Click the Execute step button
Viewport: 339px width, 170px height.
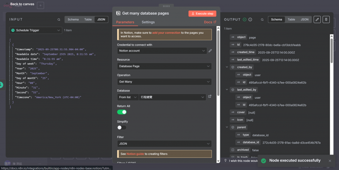tap(202, 14)
